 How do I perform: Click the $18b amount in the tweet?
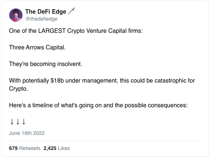(x=57, y=80)
